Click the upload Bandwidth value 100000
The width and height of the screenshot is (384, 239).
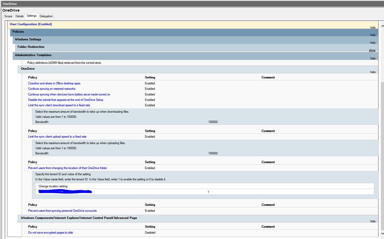pos(213,154)
